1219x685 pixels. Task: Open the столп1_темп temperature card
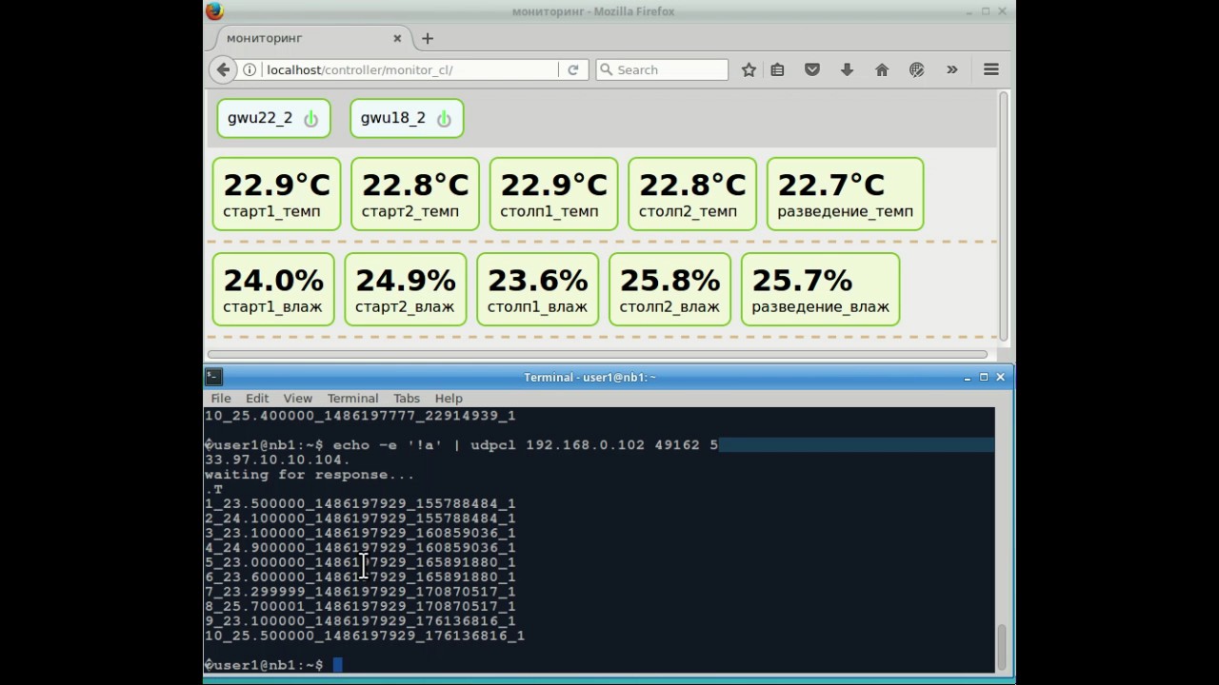553,194
